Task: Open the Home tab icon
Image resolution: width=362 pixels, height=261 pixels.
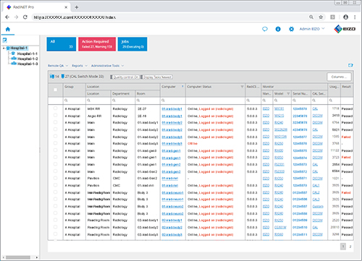Action: [8, 29]
